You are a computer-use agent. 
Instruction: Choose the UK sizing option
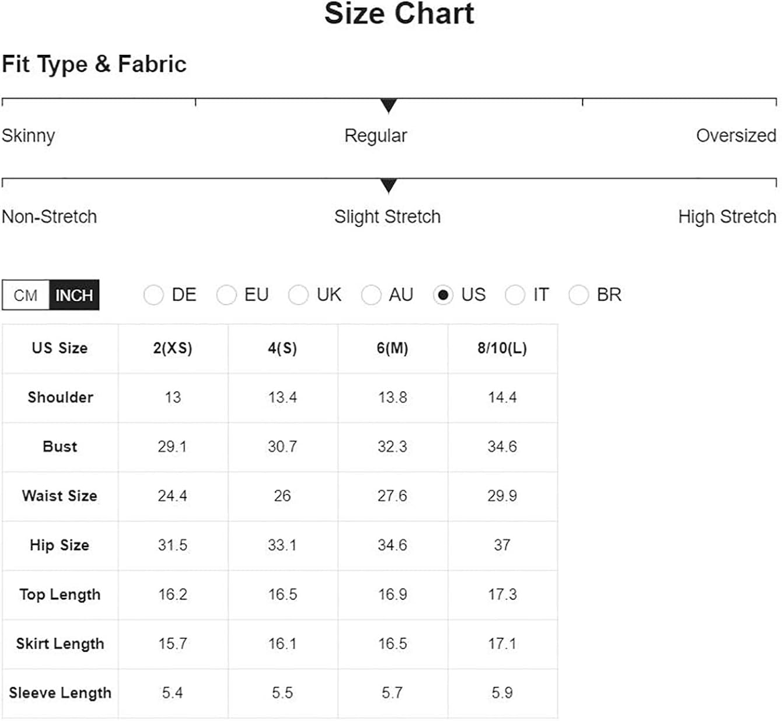pos(298,295)
